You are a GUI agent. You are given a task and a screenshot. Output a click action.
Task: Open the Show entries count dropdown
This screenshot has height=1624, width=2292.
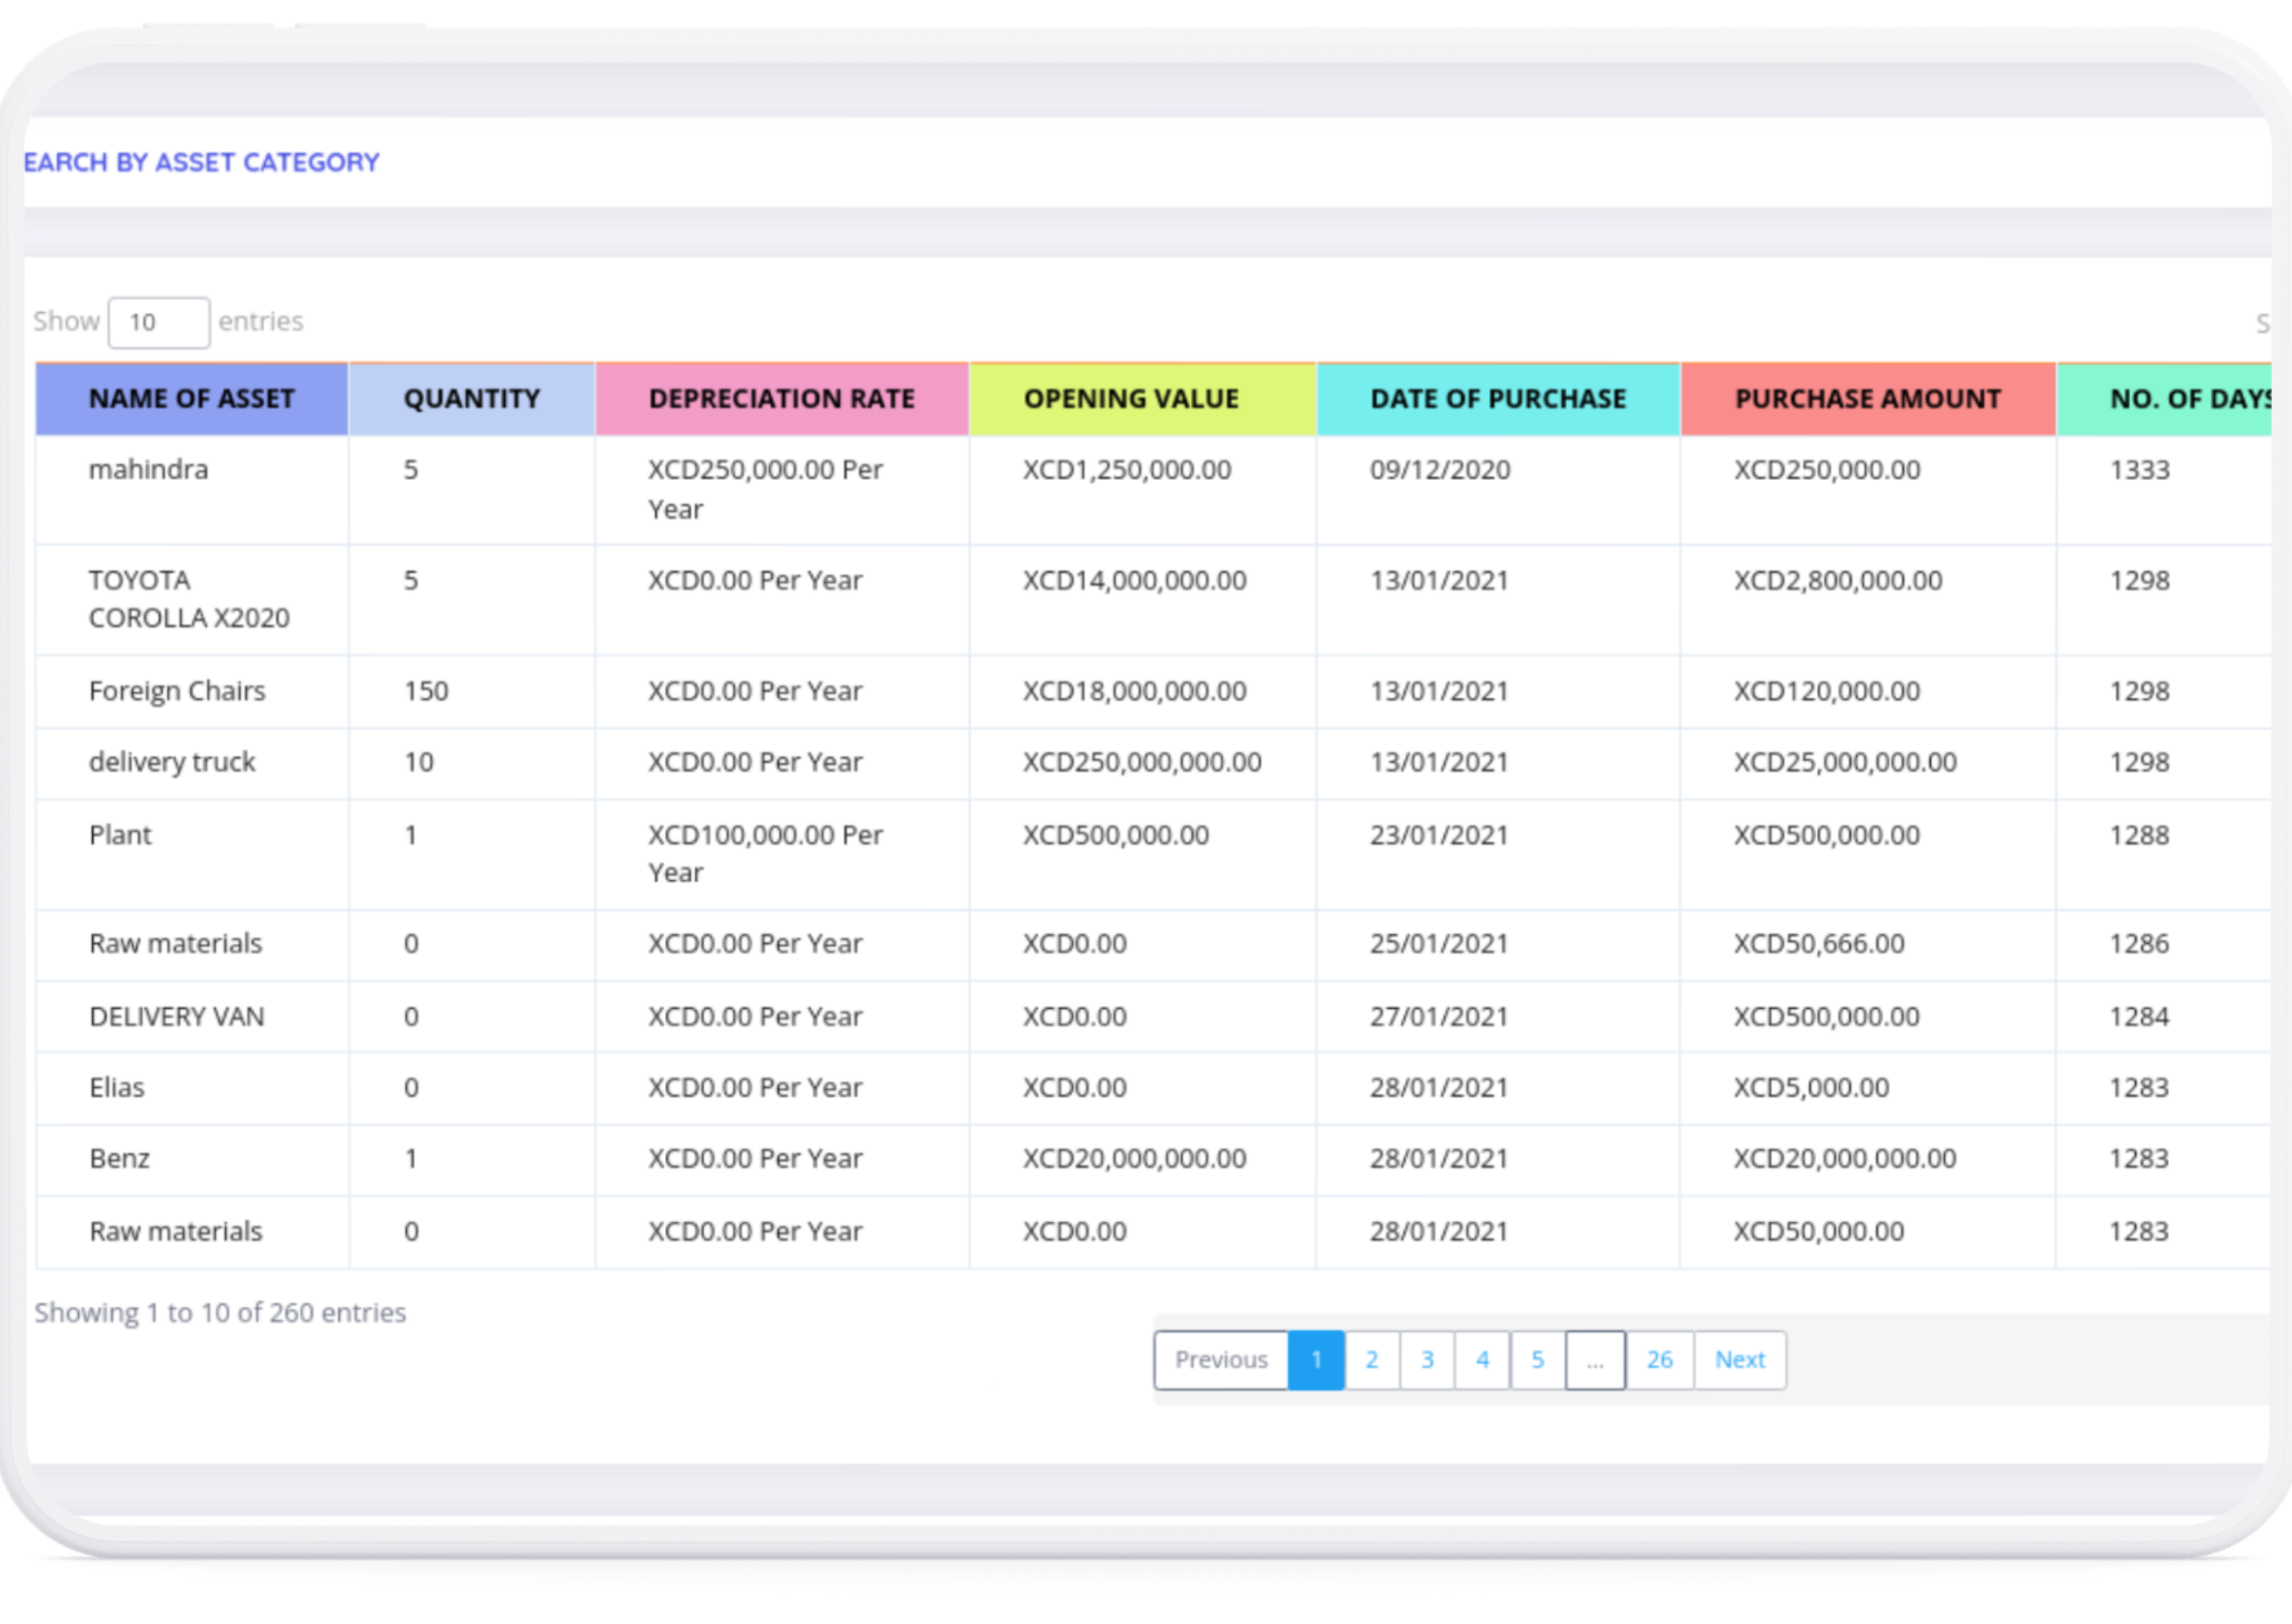click(x=158, y=322)
